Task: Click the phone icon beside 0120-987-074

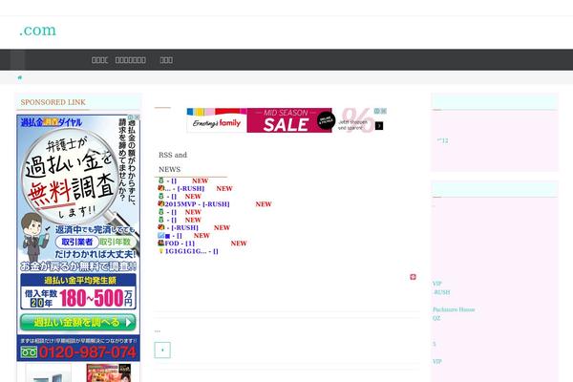Action: [29, 352]
